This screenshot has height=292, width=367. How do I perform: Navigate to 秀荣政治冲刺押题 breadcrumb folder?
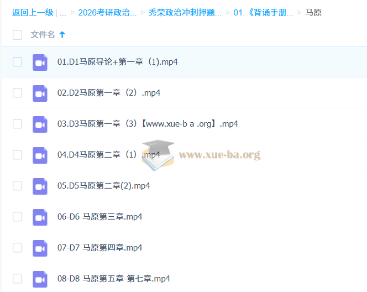coord(185,12)
